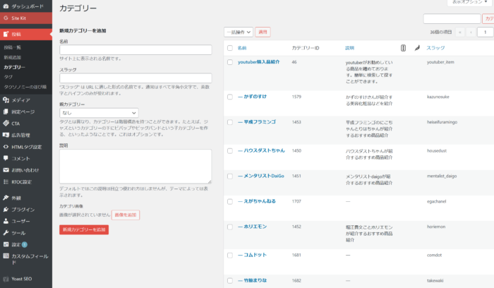Sort table by slug column header
This screenshot has width=494, height=288.
pyautogui.click(x=435, y=48)
